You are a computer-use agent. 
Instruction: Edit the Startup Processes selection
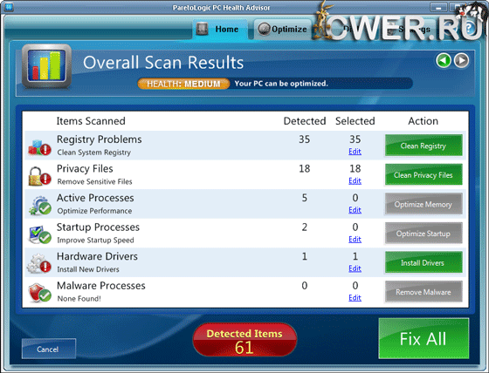point(355,239)
